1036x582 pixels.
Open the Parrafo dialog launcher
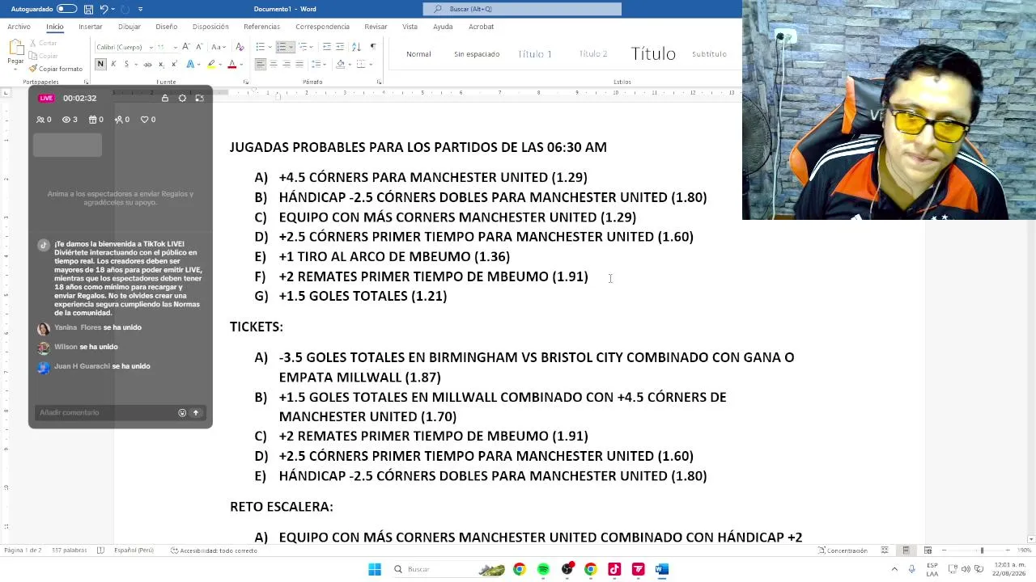(x=379, y=82)
